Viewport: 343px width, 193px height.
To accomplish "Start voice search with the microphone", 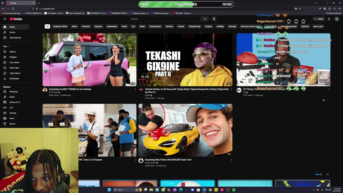I will [x=214, y=19].
